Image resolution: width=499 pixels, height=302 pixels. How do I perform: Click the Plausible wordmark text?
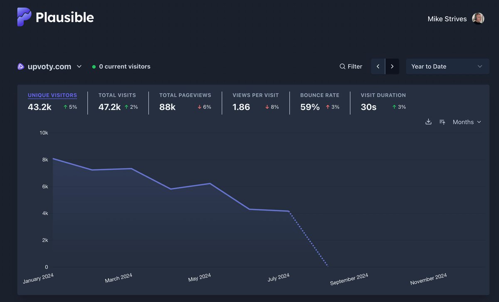tap(65, 17)
